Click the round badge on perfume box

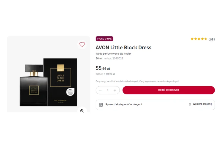70,92
